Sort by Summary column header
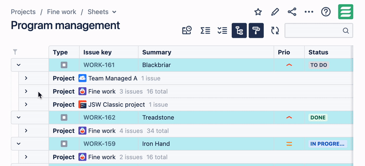Screen dimensions: 365x166 (x=206, y=52)
